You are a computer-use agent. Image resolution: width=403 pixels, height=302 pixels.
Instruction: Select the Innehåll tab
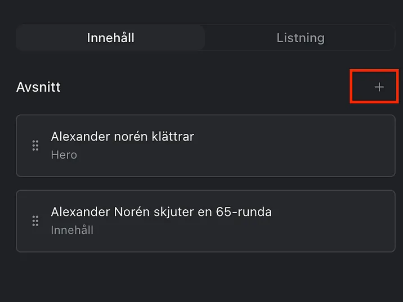[110, 38]
